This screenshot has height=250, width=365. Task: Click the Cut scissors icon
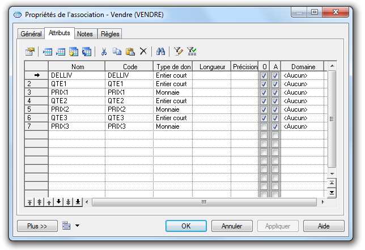click(104, 52)
